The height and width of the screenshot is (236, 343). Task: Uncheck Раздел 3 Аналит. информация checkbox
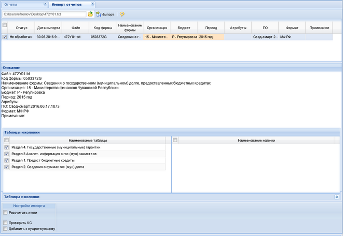(6, 154)
